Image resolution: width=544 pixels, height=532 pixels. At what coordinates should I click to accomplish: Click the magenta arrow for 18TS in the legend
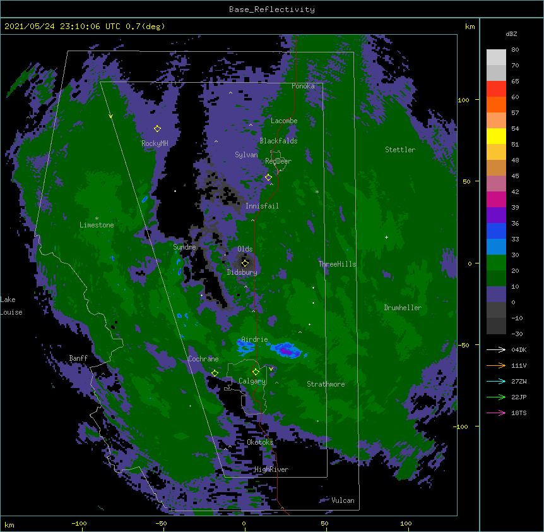click(x=496, y=413)
